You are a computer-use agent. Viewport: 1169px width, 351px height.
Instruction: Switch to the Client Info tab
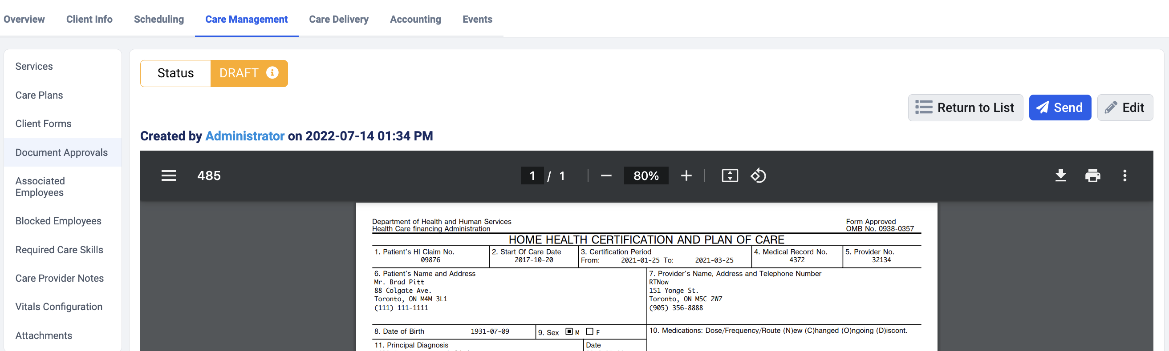(x=89, y=19)
